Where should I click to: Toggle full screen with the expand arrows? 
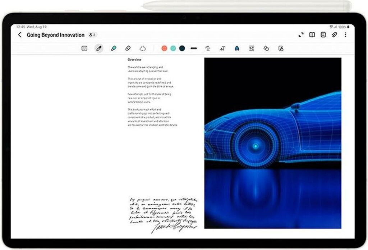301,35
